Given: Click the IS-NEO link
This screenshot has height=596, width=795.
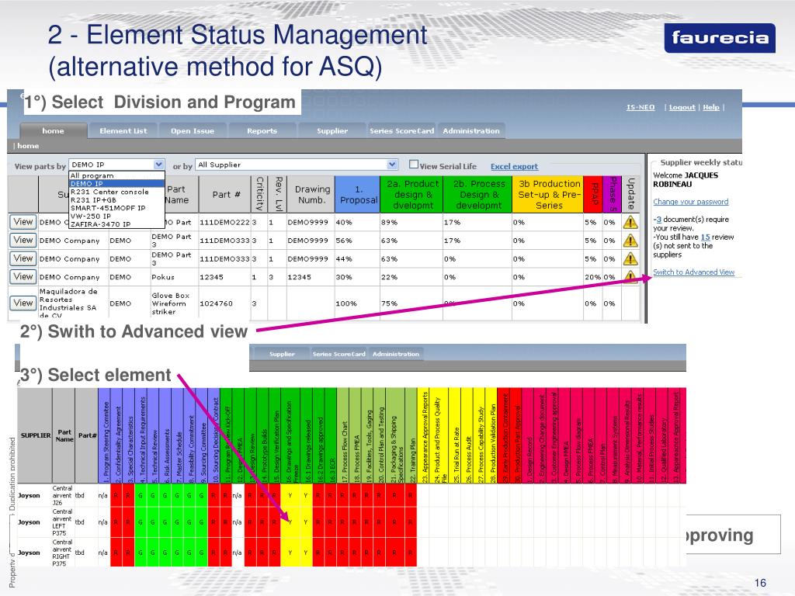Looking at the screenshot, I should [x=641, y=107].
